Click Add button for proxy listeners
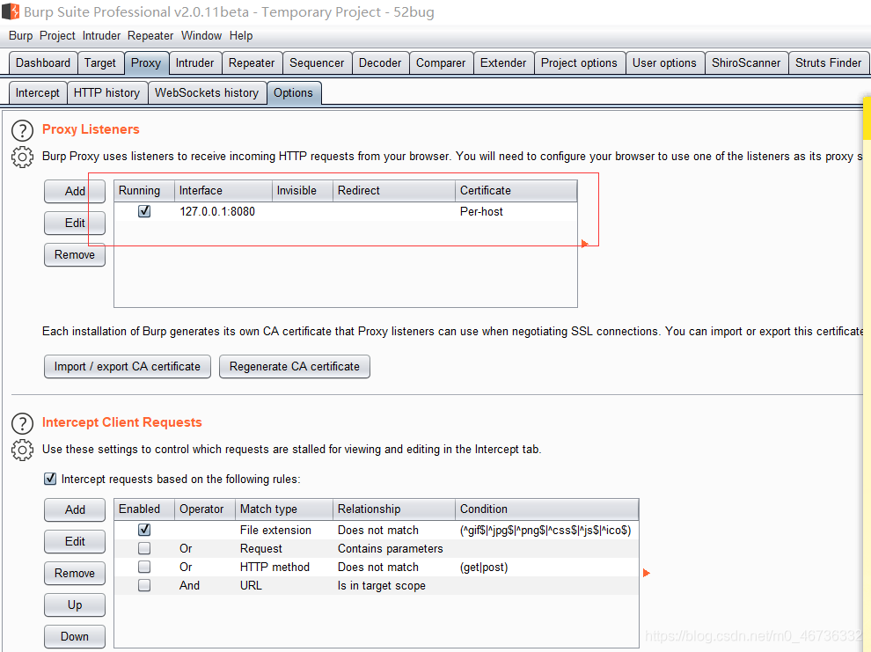Image resolution: width=871 pixels, height=652 pixels. click(x=75, y=191)
